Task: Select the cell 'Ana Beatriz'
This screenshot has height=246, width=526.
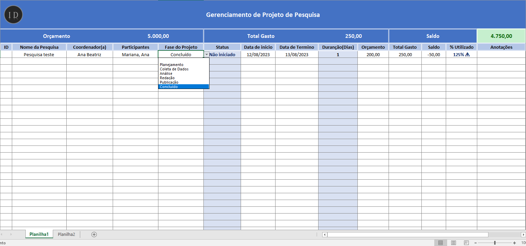Action: click(x=90, y=54)
